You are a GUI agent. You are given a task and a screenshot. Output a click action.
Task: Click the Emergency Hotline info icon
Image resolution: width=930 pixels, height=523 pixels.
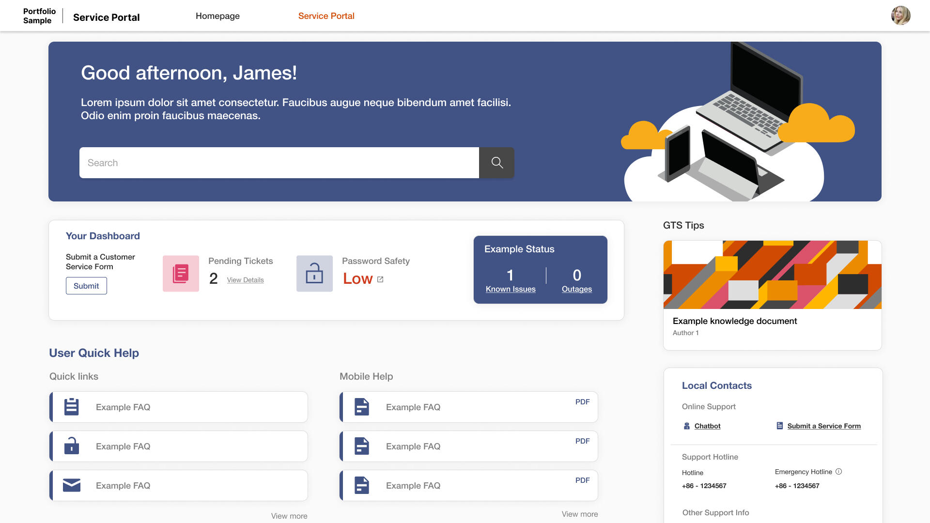(839, 472)
